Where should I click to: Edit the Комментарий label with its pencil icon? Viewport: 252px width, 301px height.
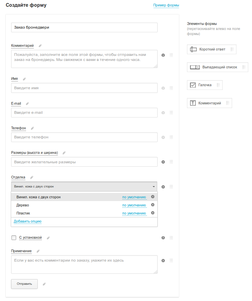pos(40,46)
